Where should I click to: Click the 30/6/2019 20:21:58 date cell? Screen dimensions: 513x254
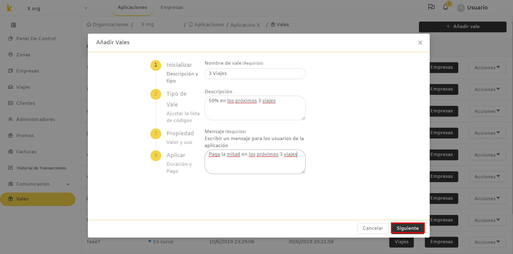pos(311,242)
